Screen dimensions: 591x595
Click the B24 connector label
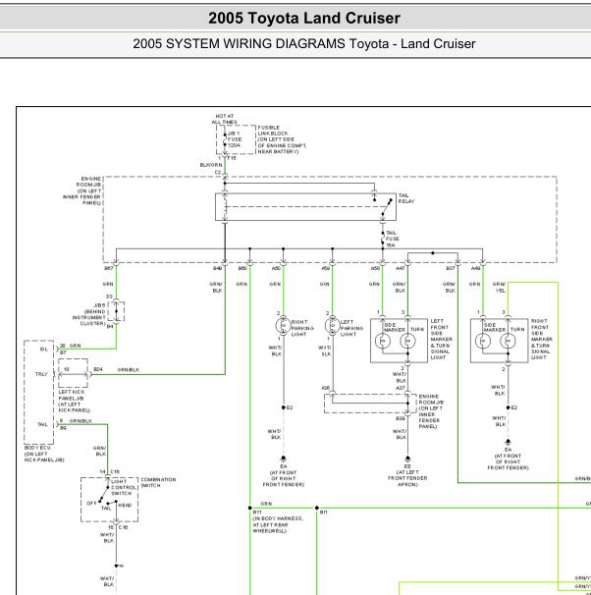[x=98, y=369]
